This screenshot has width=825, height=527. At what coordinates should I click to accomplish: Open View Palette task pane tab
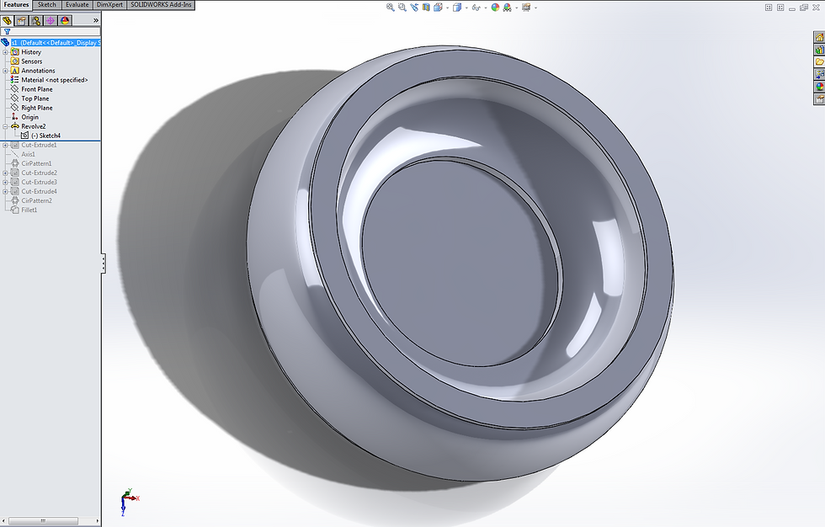[819, 74]
